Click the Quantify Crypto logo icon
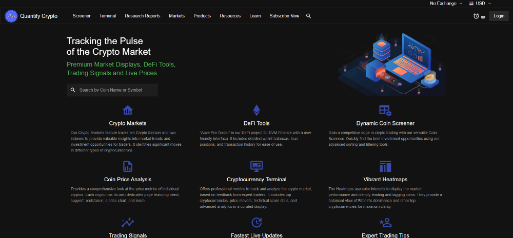This screenshot has width=513, height=238. coord(11,16)
